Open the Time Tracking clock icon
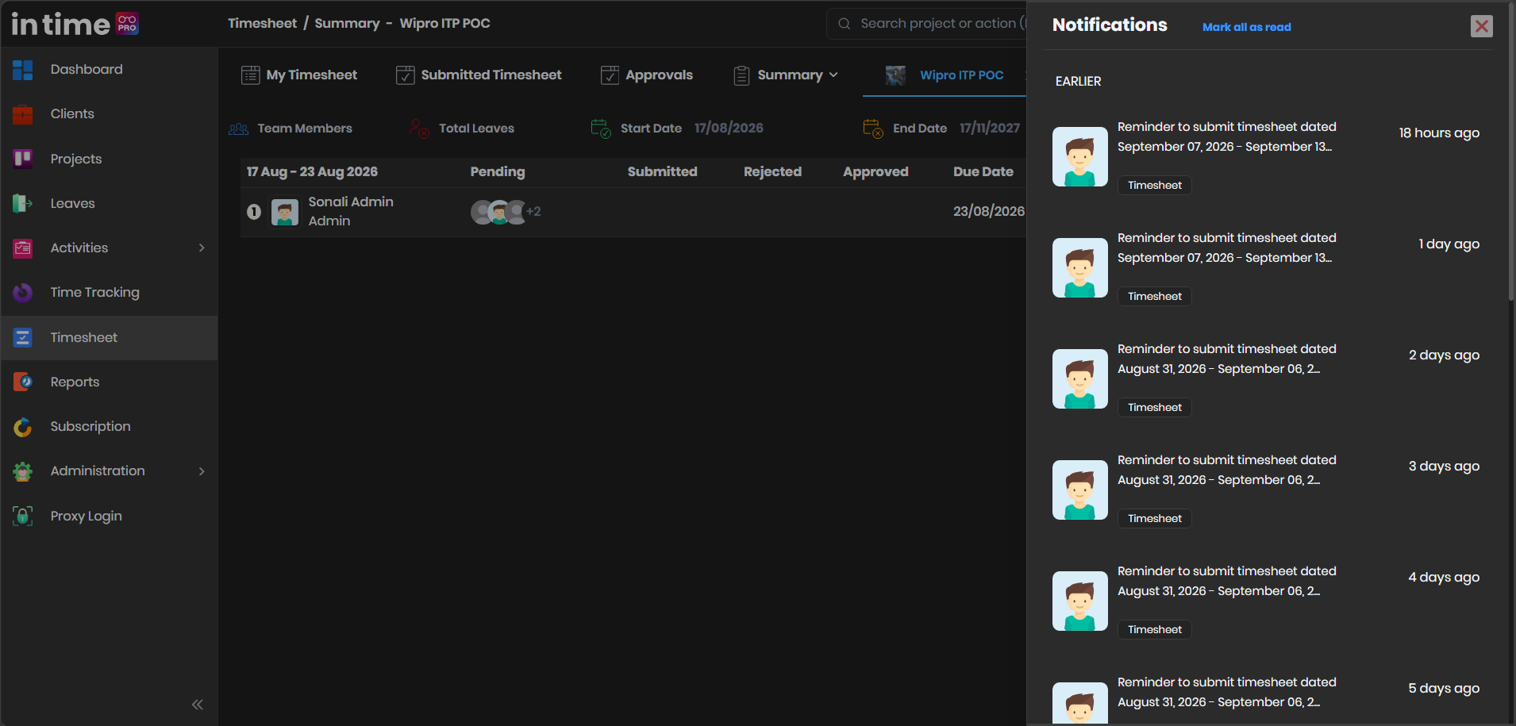Screen dimensions: 1516x726 [x=23, y=293]
